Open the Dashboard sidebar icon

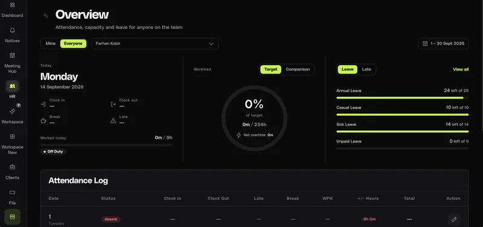click(x=12, y=5)
